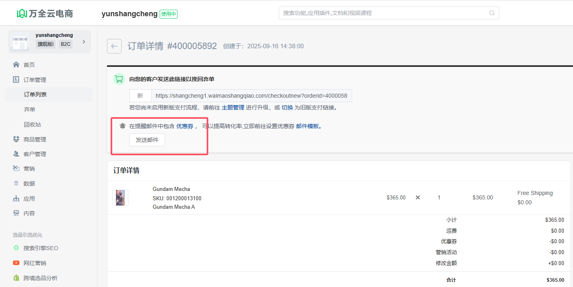Click the 客户管理 person icon
The height and width of the screenshot is (287, 573).
[16, 154]
